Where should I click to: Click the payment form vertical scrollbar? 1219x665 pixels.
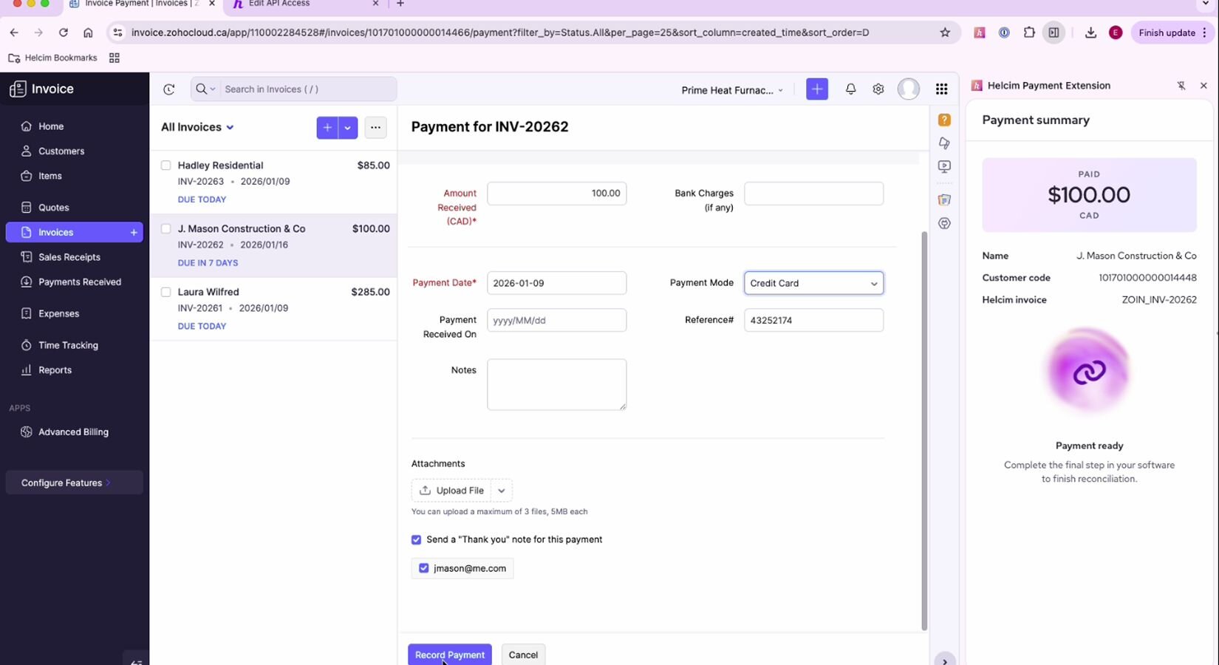tap(923, 429)
